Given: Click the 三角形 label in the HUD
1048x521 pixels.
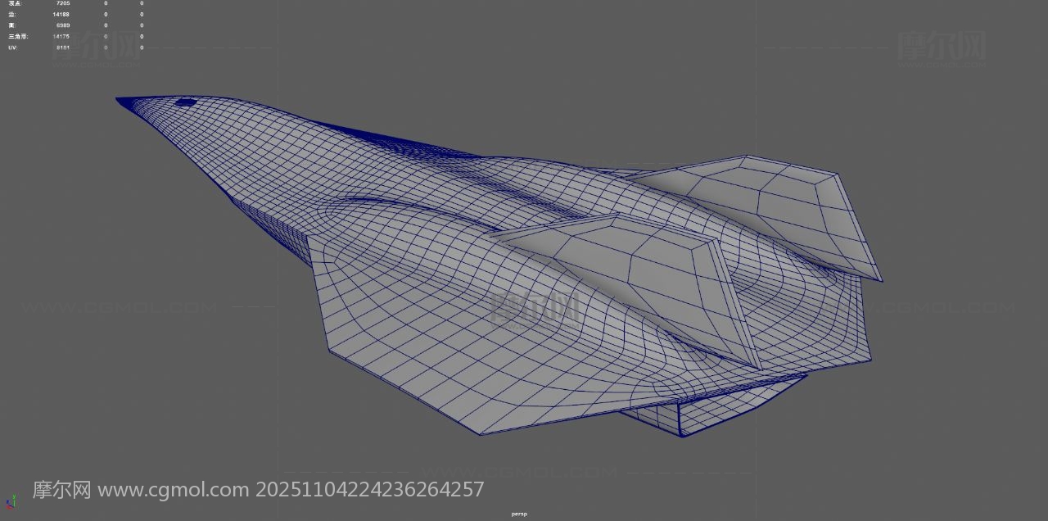Looking at the screenshot, I should (x=18, y=37).
